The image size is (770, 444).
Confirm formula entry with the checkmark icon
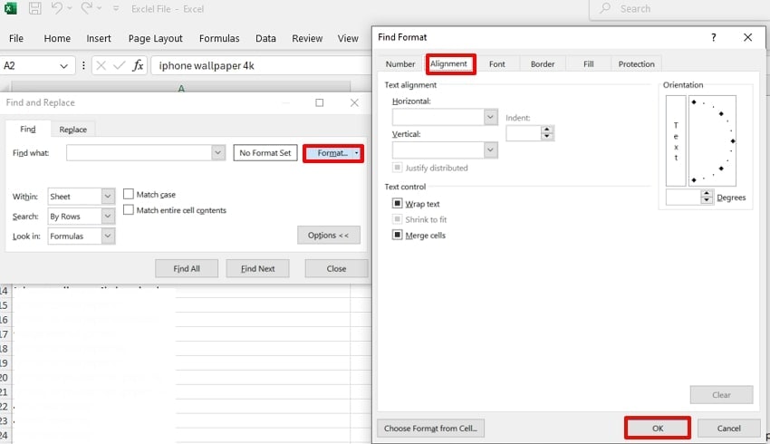(x=119, y=65)
